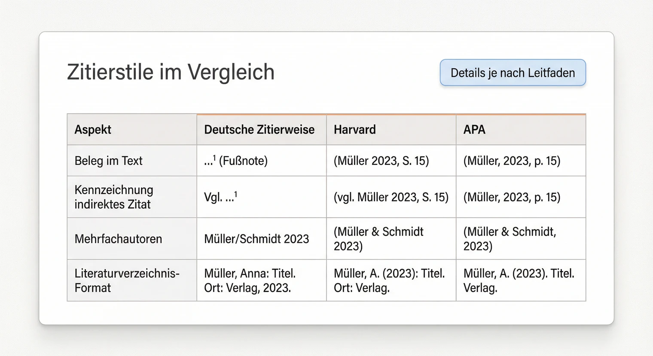Select the 'Zitierstile im Vergleich' heading
Image resolution: width=653 pixels, height=356 pixels.
[x=171, y=72]
